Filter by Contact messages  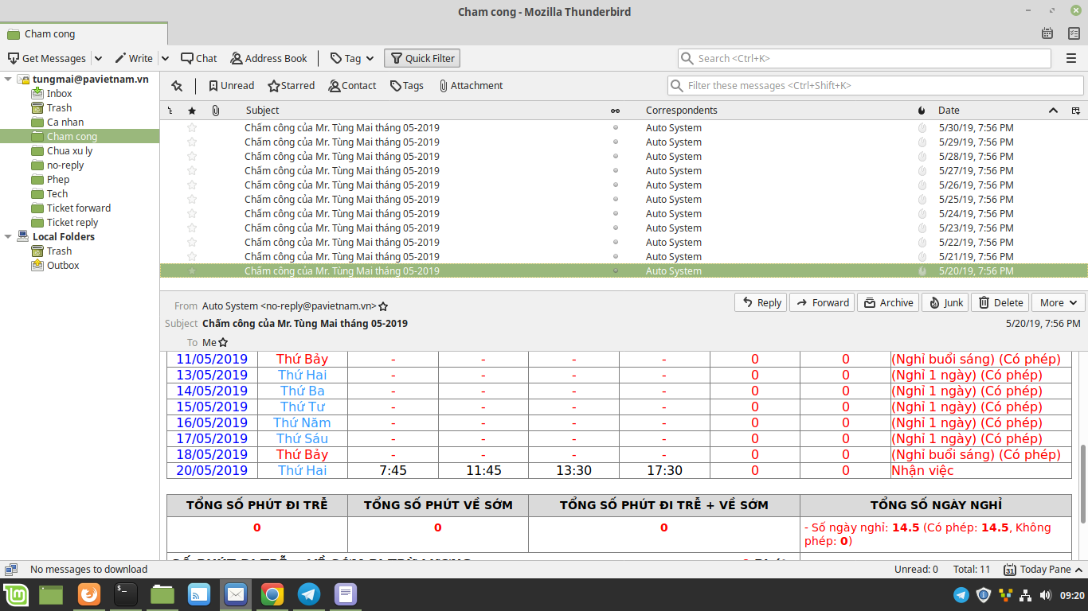click(x=352, y=86)
